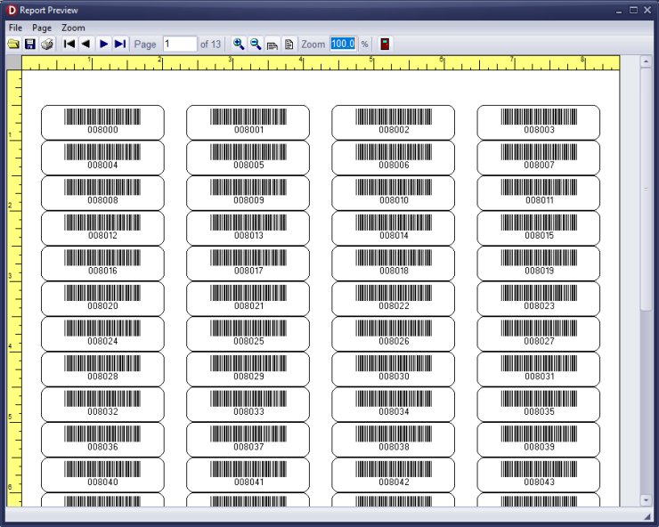This screenshot has width=659, height=527.
Task: Advance to the next page
Action: click(x=103, y=44)
